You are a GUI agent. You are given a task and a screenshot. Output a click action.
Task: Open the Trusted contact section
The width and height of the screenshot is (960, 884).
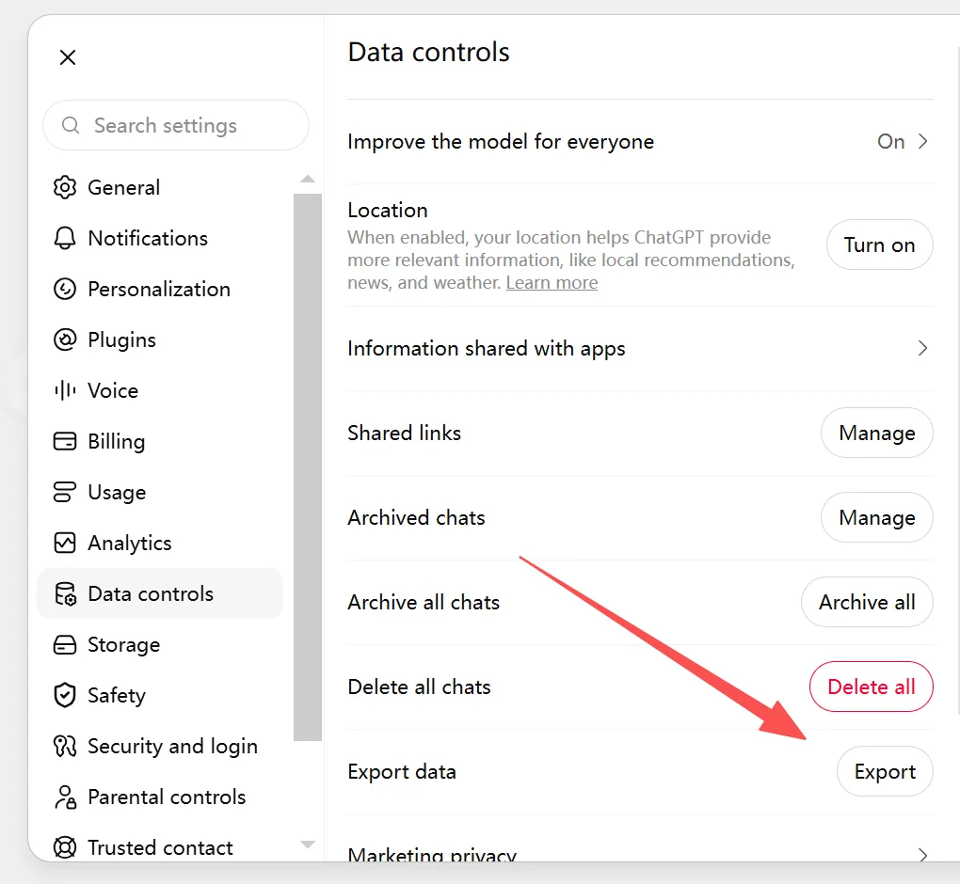pyautogui.click(x=160, y=848)
